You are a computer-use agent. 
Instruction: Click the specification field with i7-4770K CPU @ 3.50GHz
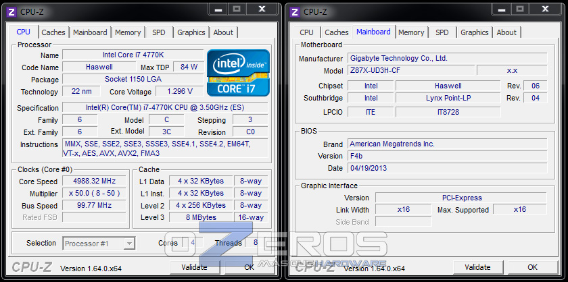tap(165, 107)
